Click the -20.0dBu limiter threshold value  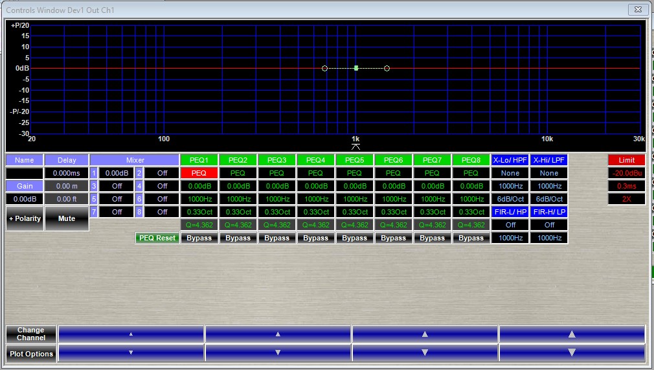coord(626,173)
